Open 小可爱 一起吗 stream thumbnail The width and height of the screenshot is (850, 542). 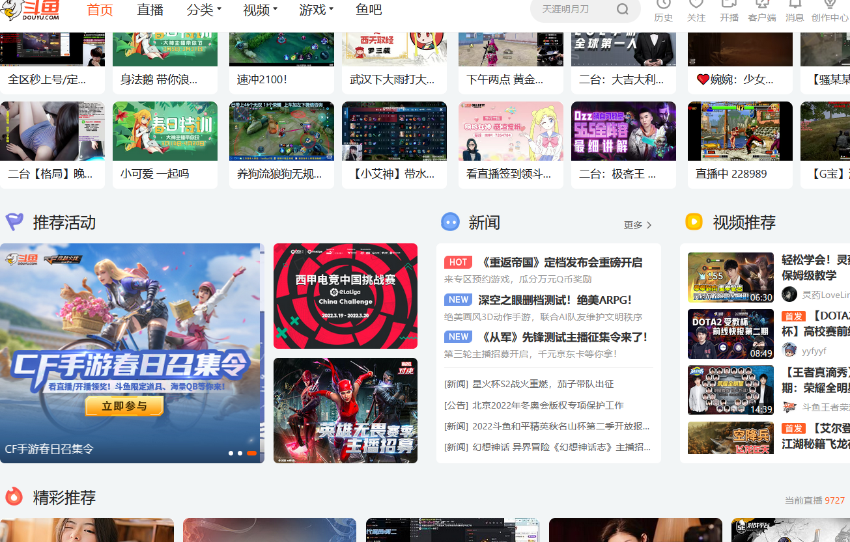click(165, 131)
